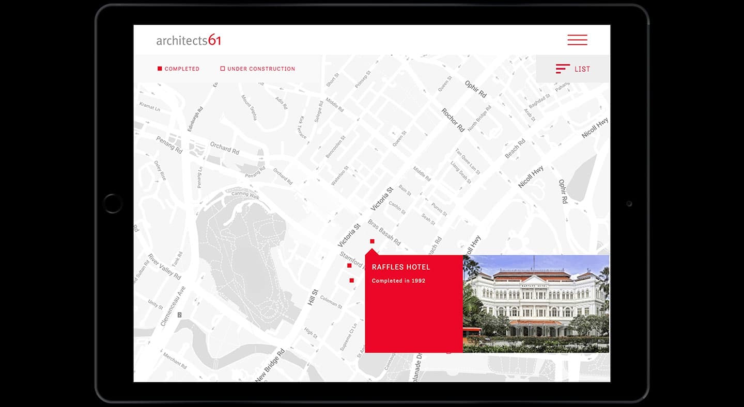Select the red marker beside Bras Basah Rd
The height and width of the screenshot is (407, 744).
pos(372,241)
